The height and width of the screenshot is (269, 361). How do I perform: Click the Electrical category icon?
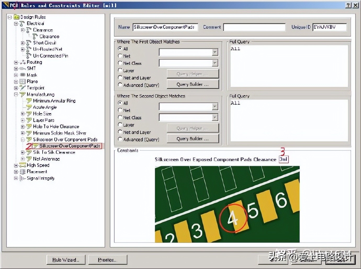22,24
